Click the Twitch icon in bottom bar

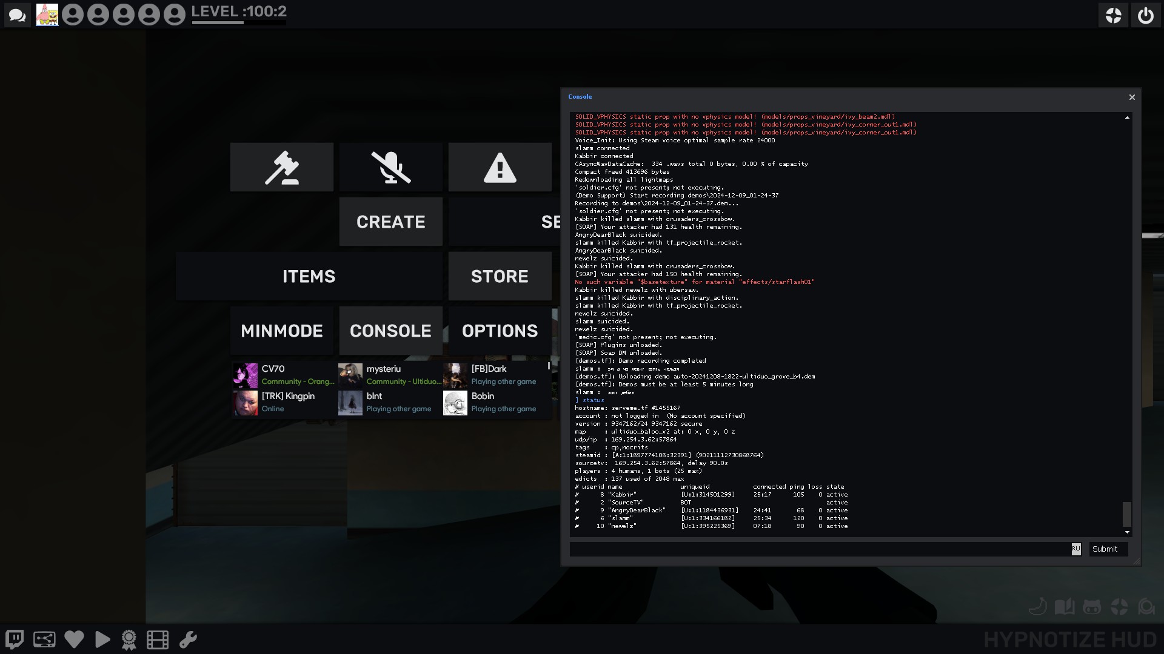(15, 639)
